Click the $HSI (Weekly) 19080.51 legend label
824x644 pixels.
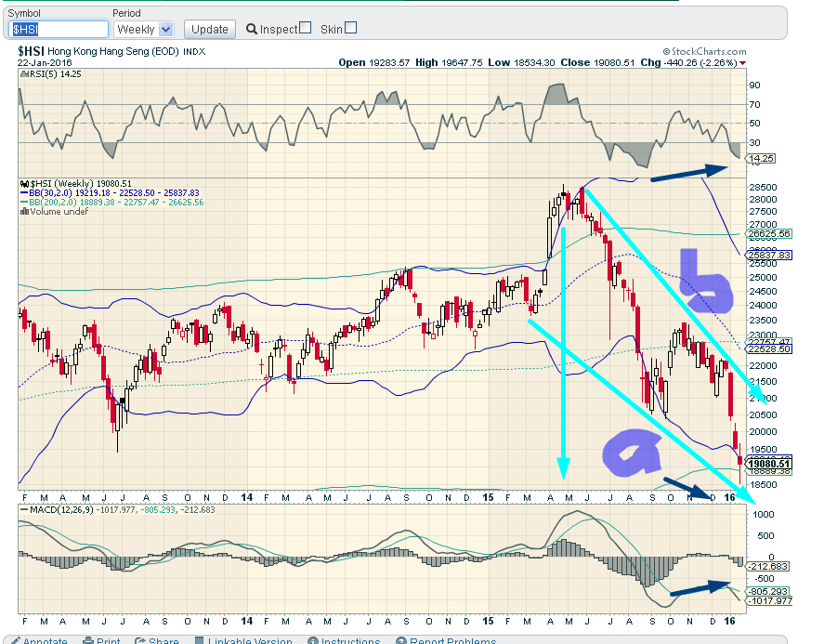[76, 183]
